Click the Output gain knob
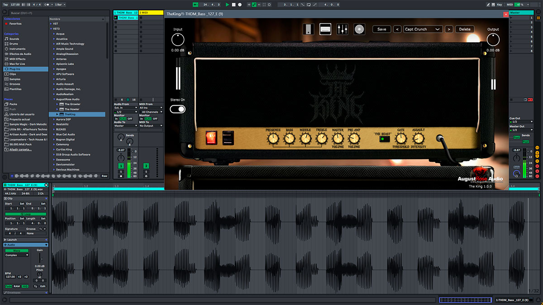Screen dimensions: 543x305 (x=493, y=40)
